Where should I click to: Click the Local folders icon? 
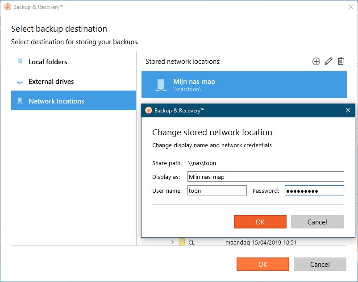20,61
